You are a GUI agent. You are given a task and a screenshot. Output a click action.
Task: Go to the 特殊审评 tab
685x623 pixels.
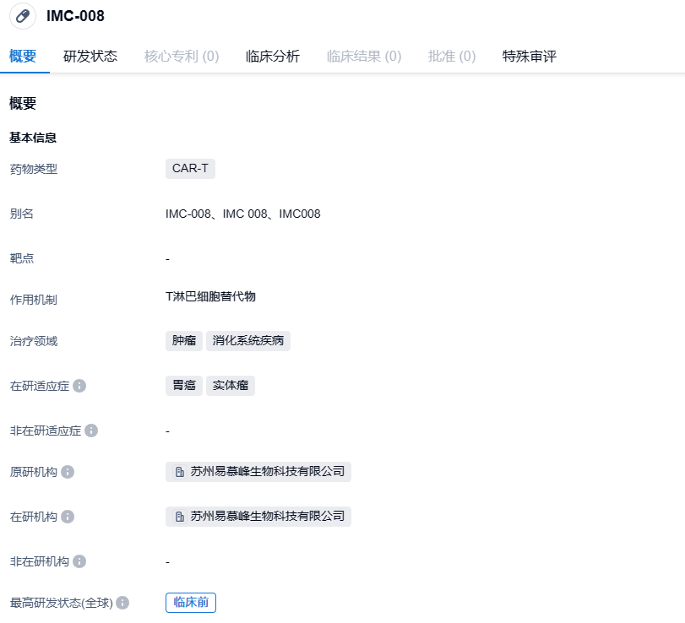(530, 57)
